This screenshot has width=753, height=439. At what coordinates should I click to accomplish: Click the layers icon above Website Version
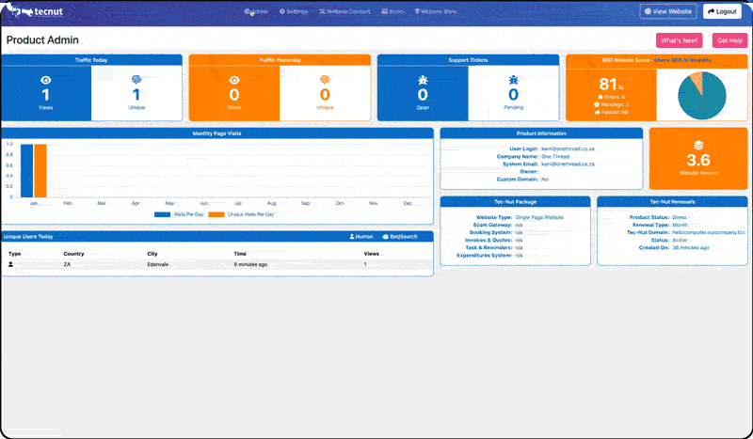point(698,146)
